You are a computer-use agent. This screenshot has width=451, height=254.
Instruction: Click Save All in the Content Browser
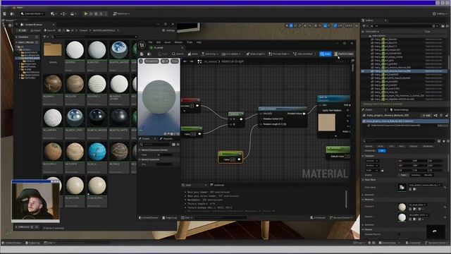tap(49, 30)
